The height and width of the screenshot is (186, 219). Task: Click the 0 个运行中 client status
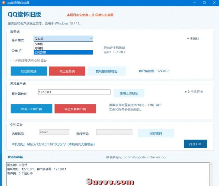(x=194, y=92)
